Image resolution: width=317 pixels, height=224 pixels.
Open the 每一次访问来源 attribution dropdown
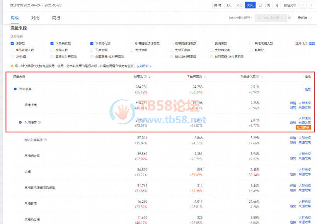click(271, 18)
